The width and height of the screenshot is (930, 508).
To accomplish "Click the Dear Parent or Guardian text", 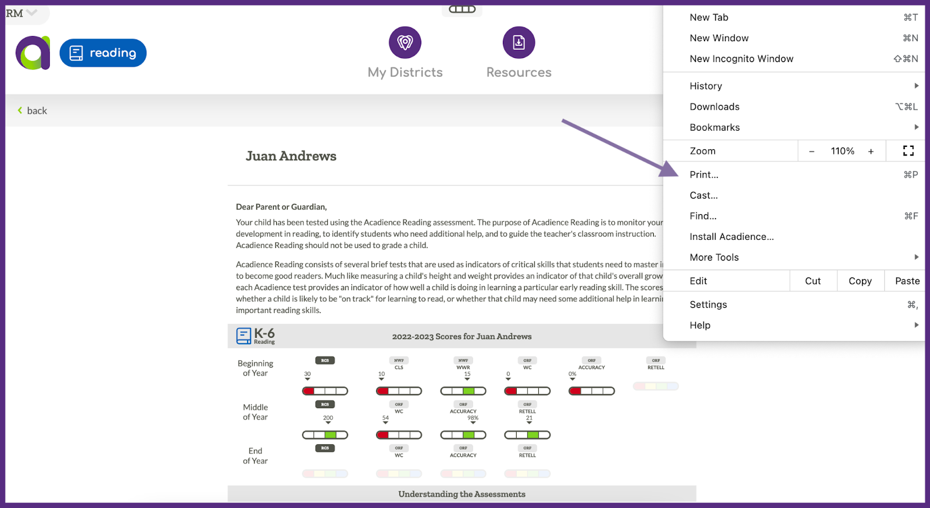I will 281,207.
